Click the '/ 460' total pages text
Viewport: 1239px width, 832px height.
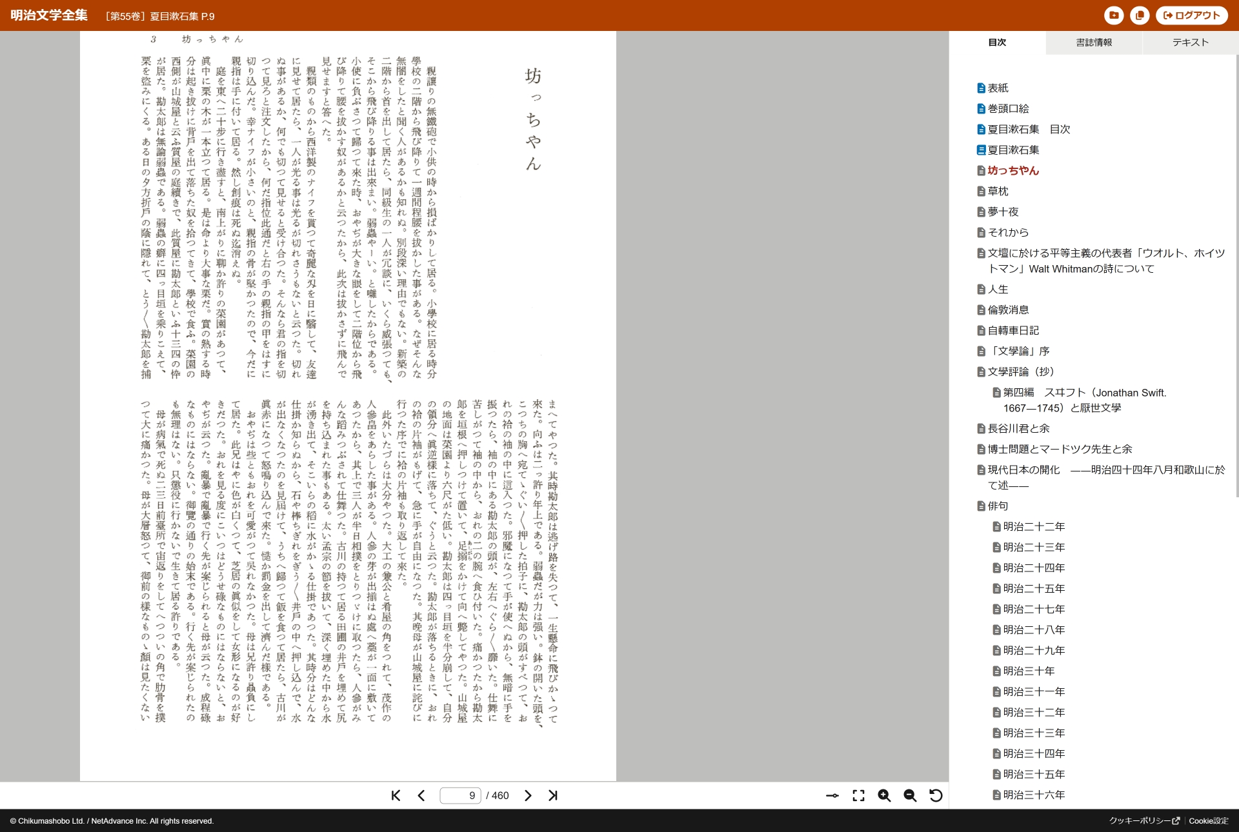coord(498,795)
